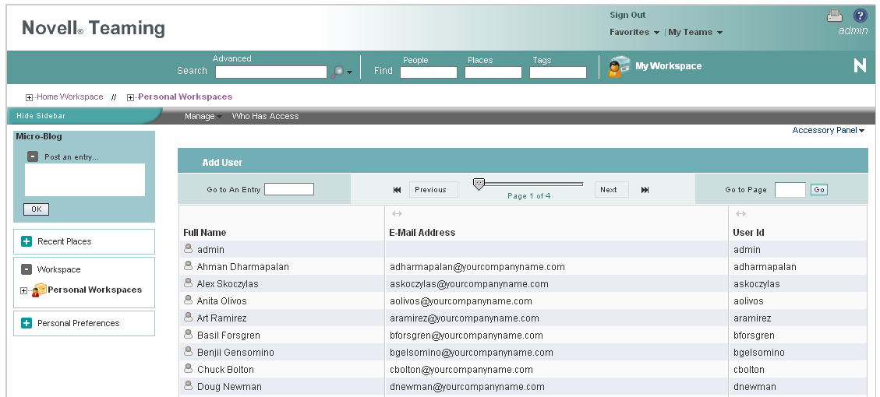Jump to first page arrow icon

[x=398, y=190]
